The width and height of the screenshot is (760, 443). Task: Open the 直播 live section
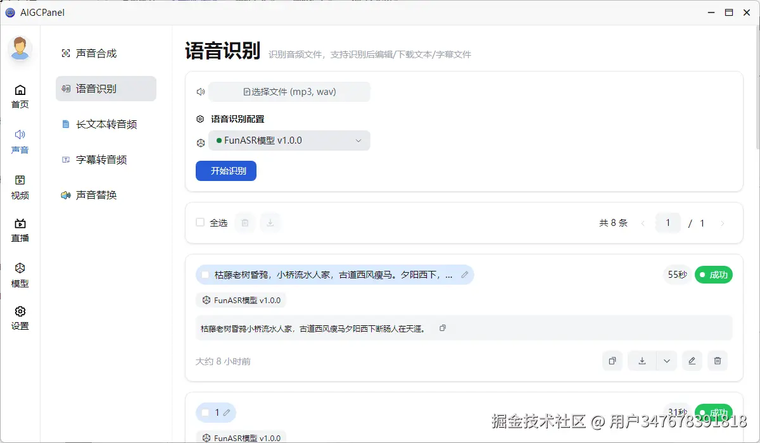[x=20, y=230]
